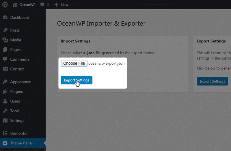Click the Settings sliders icon
Screen dimensions: 231x151
[5, 120]
